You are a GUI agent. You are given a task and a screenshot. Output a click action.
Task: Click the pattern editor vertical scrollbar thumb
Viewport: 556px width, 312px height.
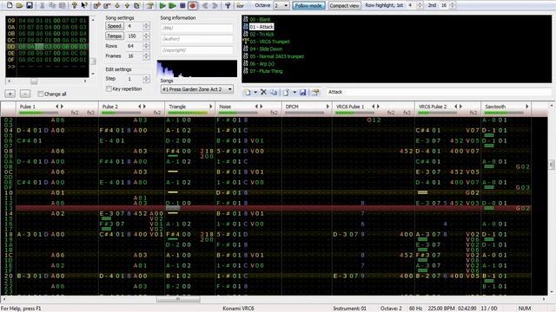coord(551,165)
